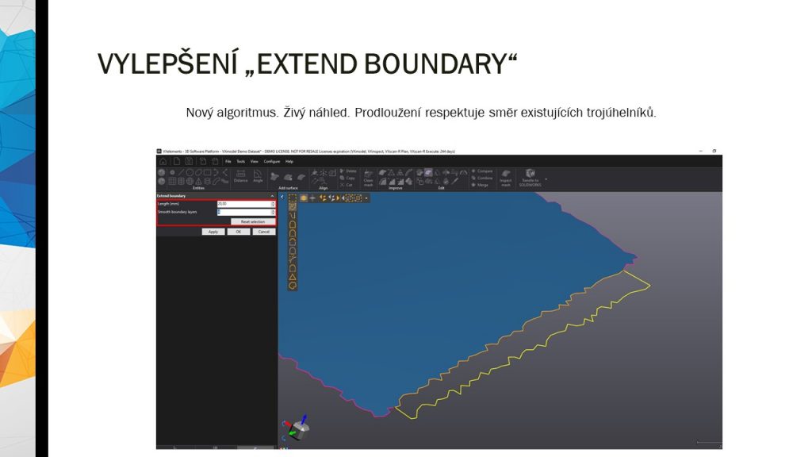The width and height of the screenshot is (812, 457).
Task: Click the Compare option in ribbon
Action: [x=482, y=171]
